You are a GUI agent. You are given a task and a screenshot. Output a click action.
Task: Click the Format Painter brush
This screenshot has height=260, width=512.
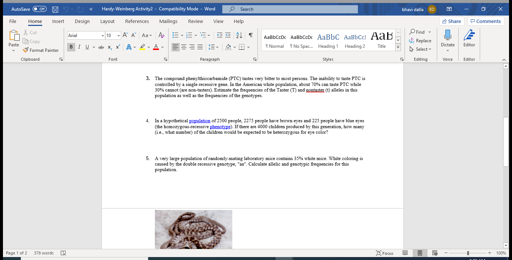[x=26, y=50]
